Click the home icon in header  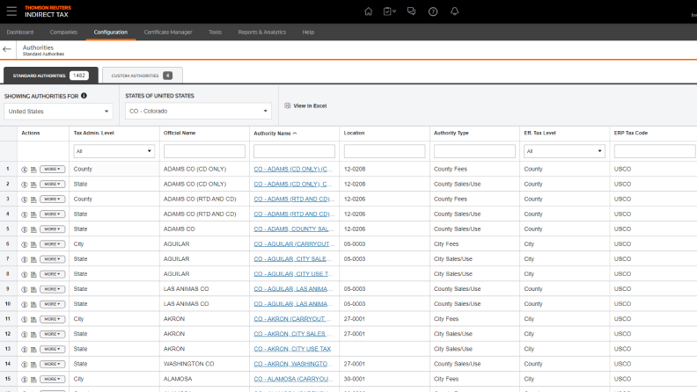click(368, 11)
